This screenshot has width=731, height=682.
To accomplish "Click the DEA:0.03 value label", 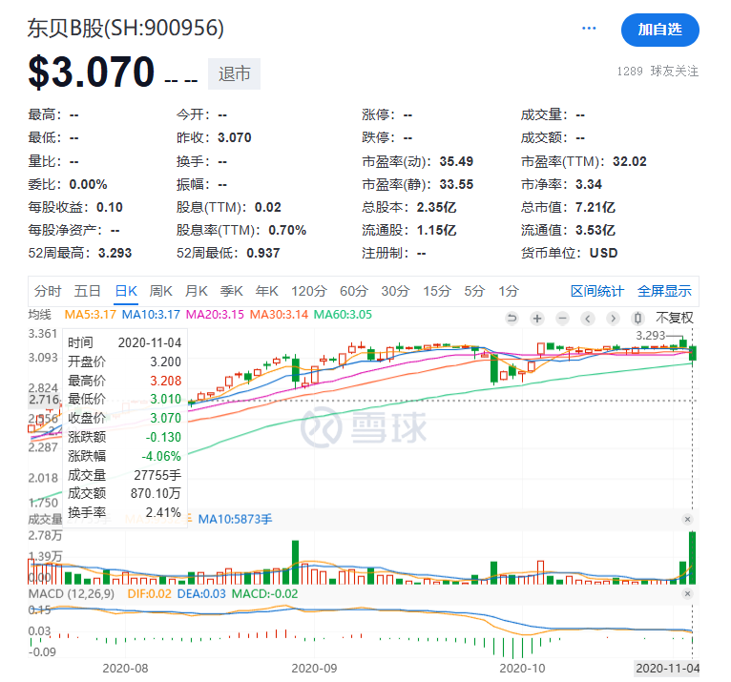I will click(x=201, y=594).
